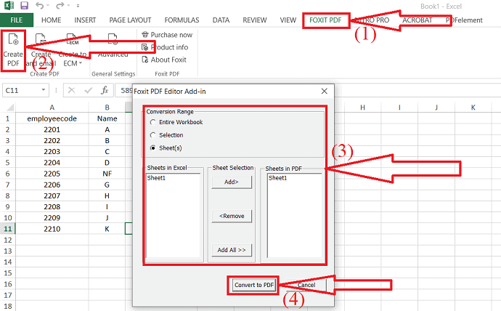This screenshot has height=311, width=501.
Task: Open the Undo history dropdown arrow
Action: click(48, 6)
